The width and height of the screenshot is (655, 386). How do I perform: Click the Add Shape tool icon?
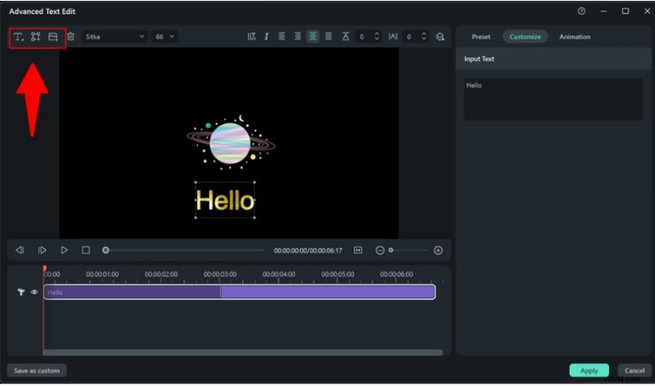pos(35,37)
